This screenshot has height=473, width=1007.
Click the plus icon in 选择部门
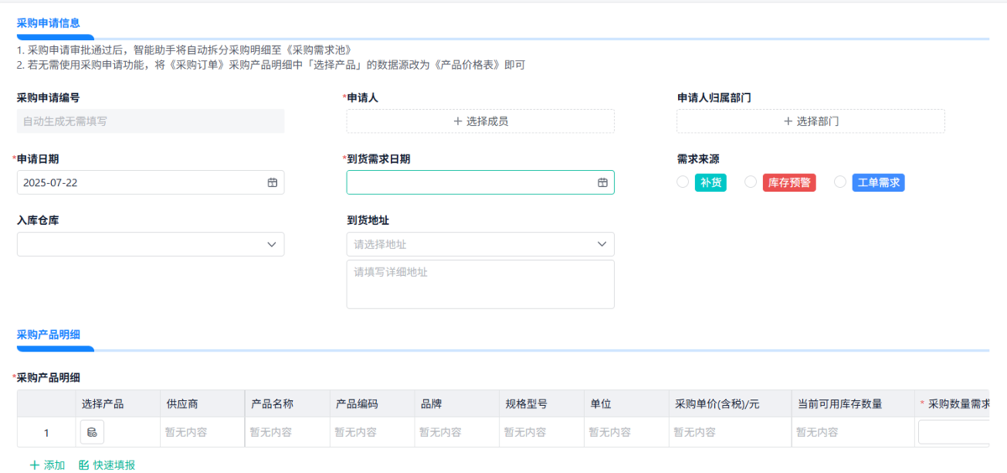point(788,122)
